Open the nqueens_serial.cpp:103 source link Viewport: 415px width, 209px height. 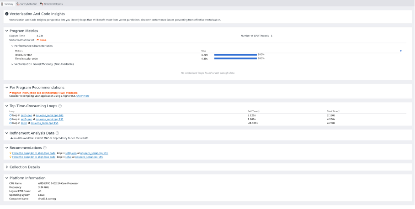[50, 115]
